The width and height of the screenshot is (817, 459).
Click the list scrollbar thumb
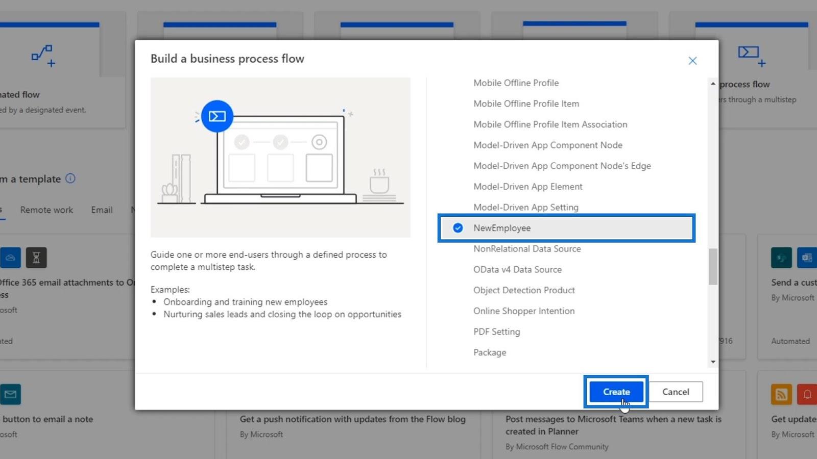coord(713,267)
